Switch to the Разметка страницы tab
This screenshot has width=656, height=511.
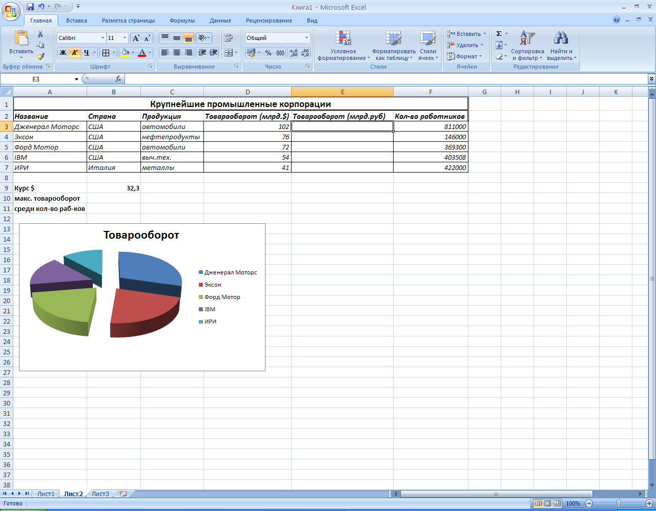click(128, 20)
